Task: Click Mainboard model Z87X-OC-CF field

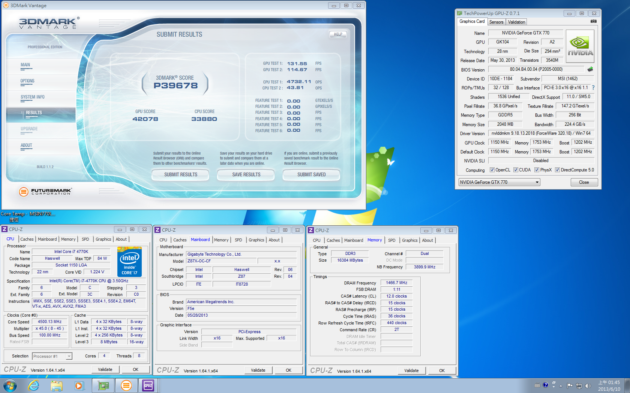Action: click(222, 261)
